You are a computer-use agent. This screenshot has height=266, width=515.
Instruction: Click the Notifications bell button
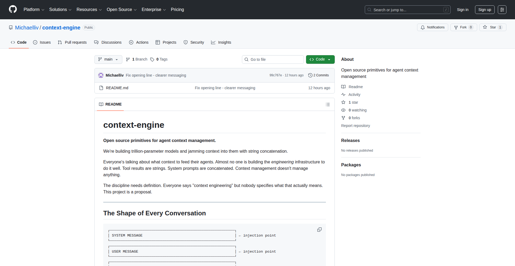coord(432,27)
